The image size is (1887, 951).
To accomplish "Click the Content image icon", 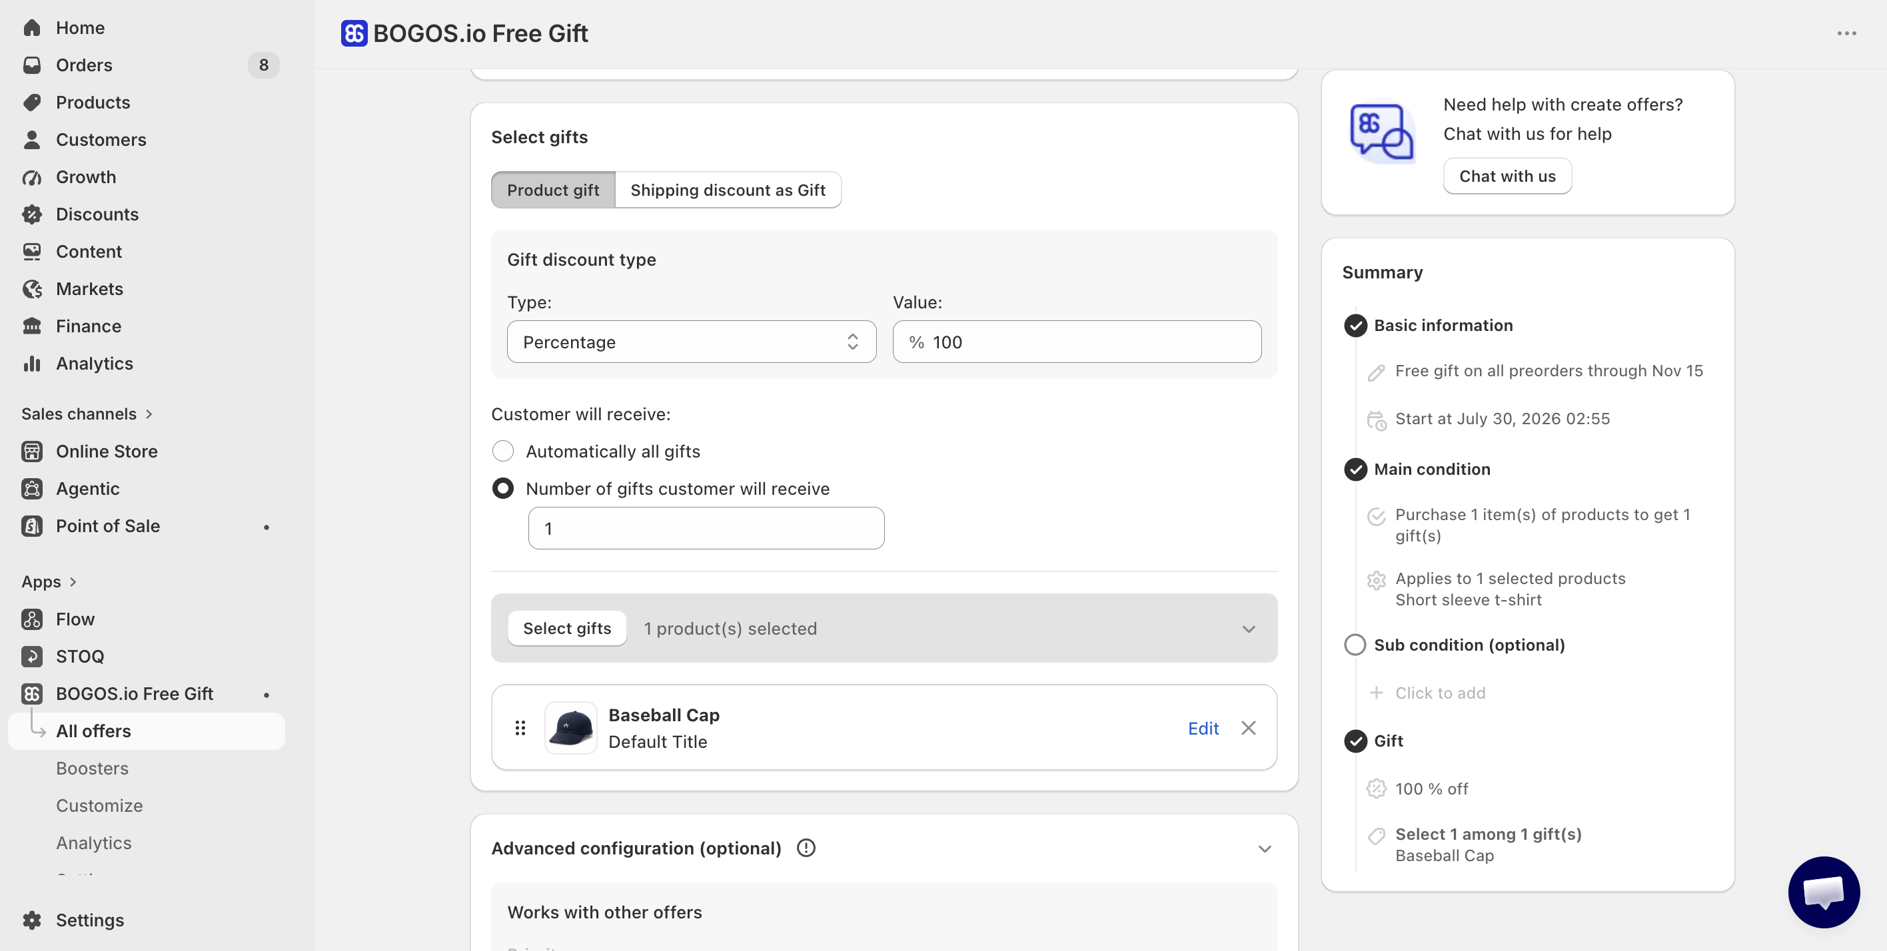I will (x=31, y=252).
